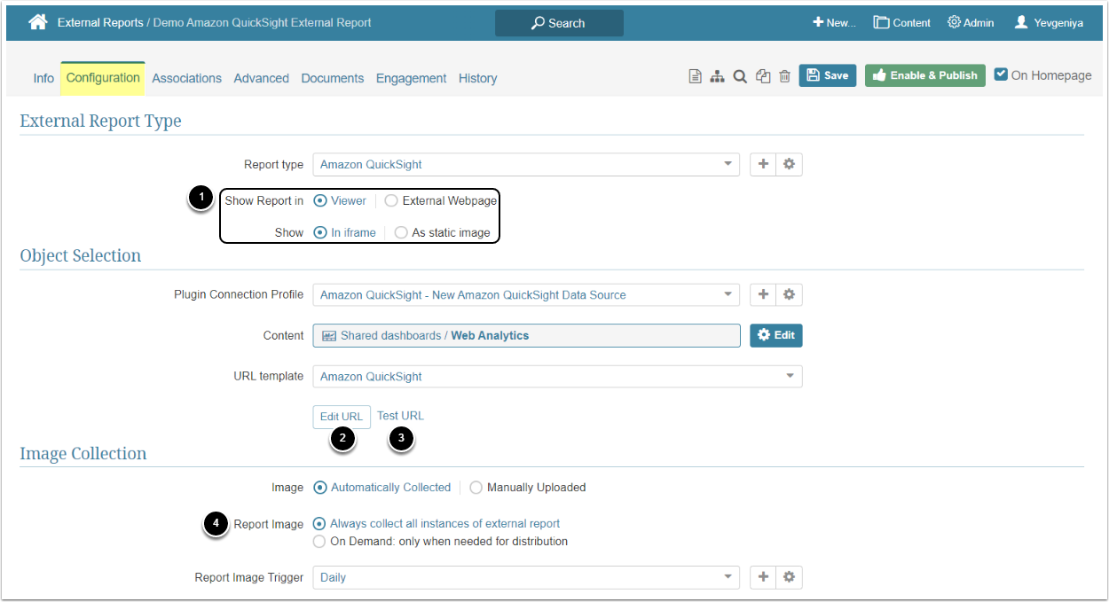Open the New... menu

834,23
